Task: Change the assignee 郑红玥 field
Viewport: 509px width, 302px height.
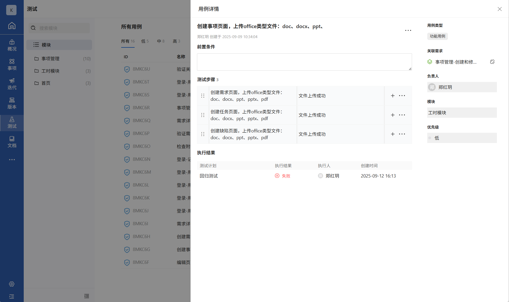Action: point(462,87)
